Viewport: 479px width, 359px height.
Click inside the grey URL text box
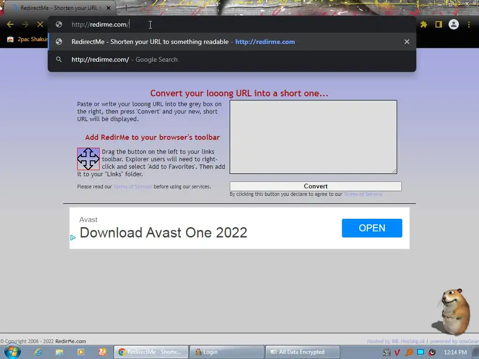(x=313, y=137)
